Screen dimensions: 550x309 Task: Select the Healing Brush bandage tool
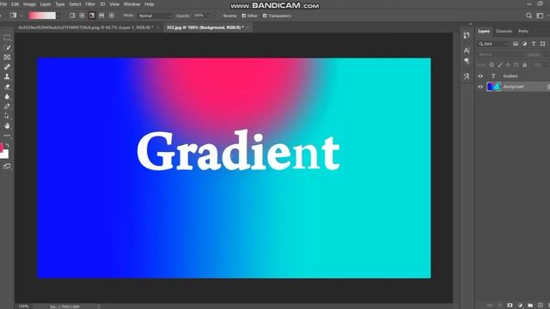coord(7,67)
